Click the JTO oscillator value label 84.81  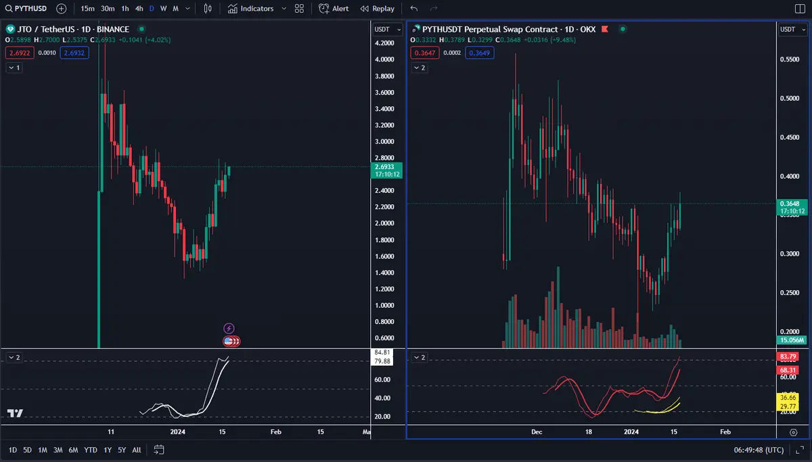(382, 352)
